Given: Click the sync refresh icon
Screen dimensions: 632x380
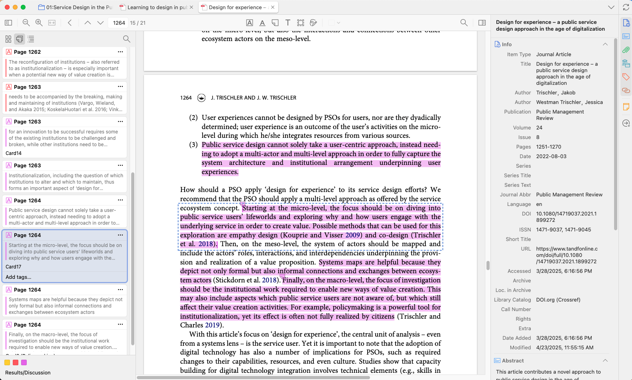Looking at the screenshot, I should (x=626, y=7).
